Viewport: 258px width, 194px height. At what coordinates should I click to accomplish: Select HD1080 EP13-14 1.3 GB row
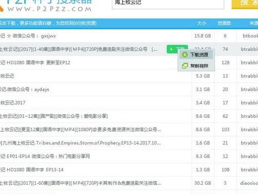[x=129, y=170]
